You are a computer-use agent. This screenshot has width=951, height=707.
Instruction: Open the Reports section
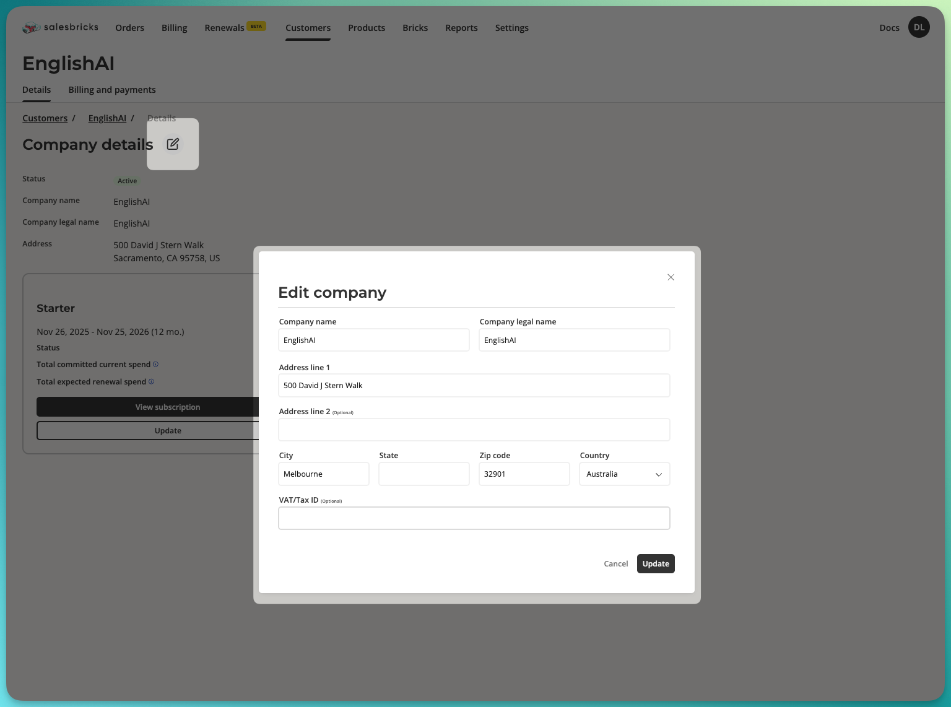click(x=461, y=28)
